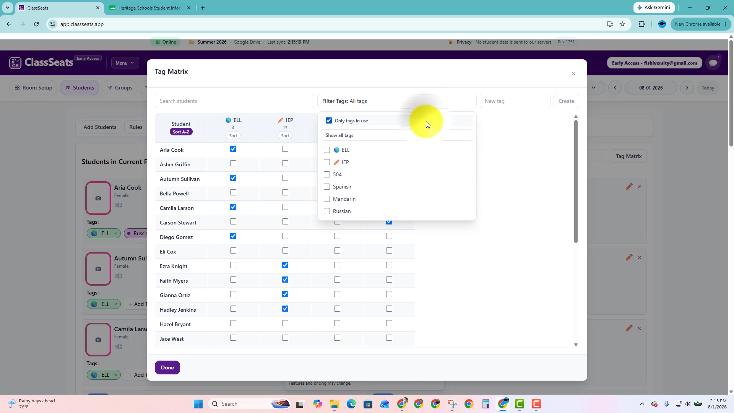Open the Filter Tags dropdown

(397, 101)
